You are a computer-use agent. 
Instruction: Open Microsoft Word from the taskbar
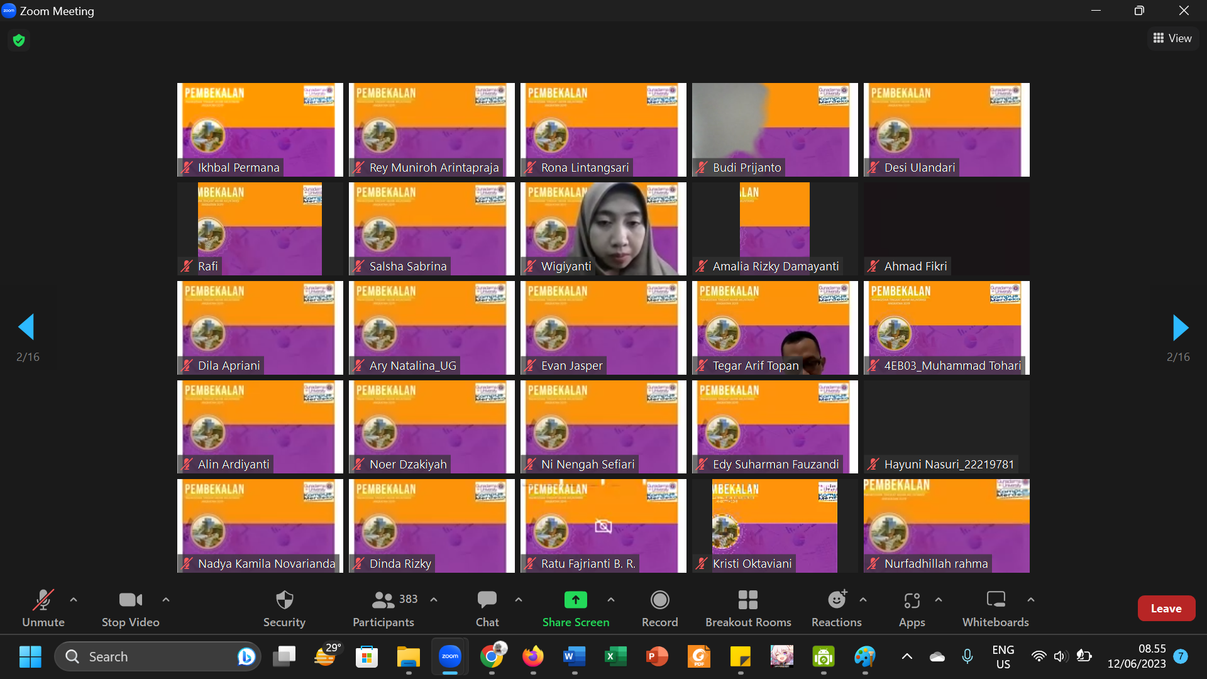pos(574,657)
